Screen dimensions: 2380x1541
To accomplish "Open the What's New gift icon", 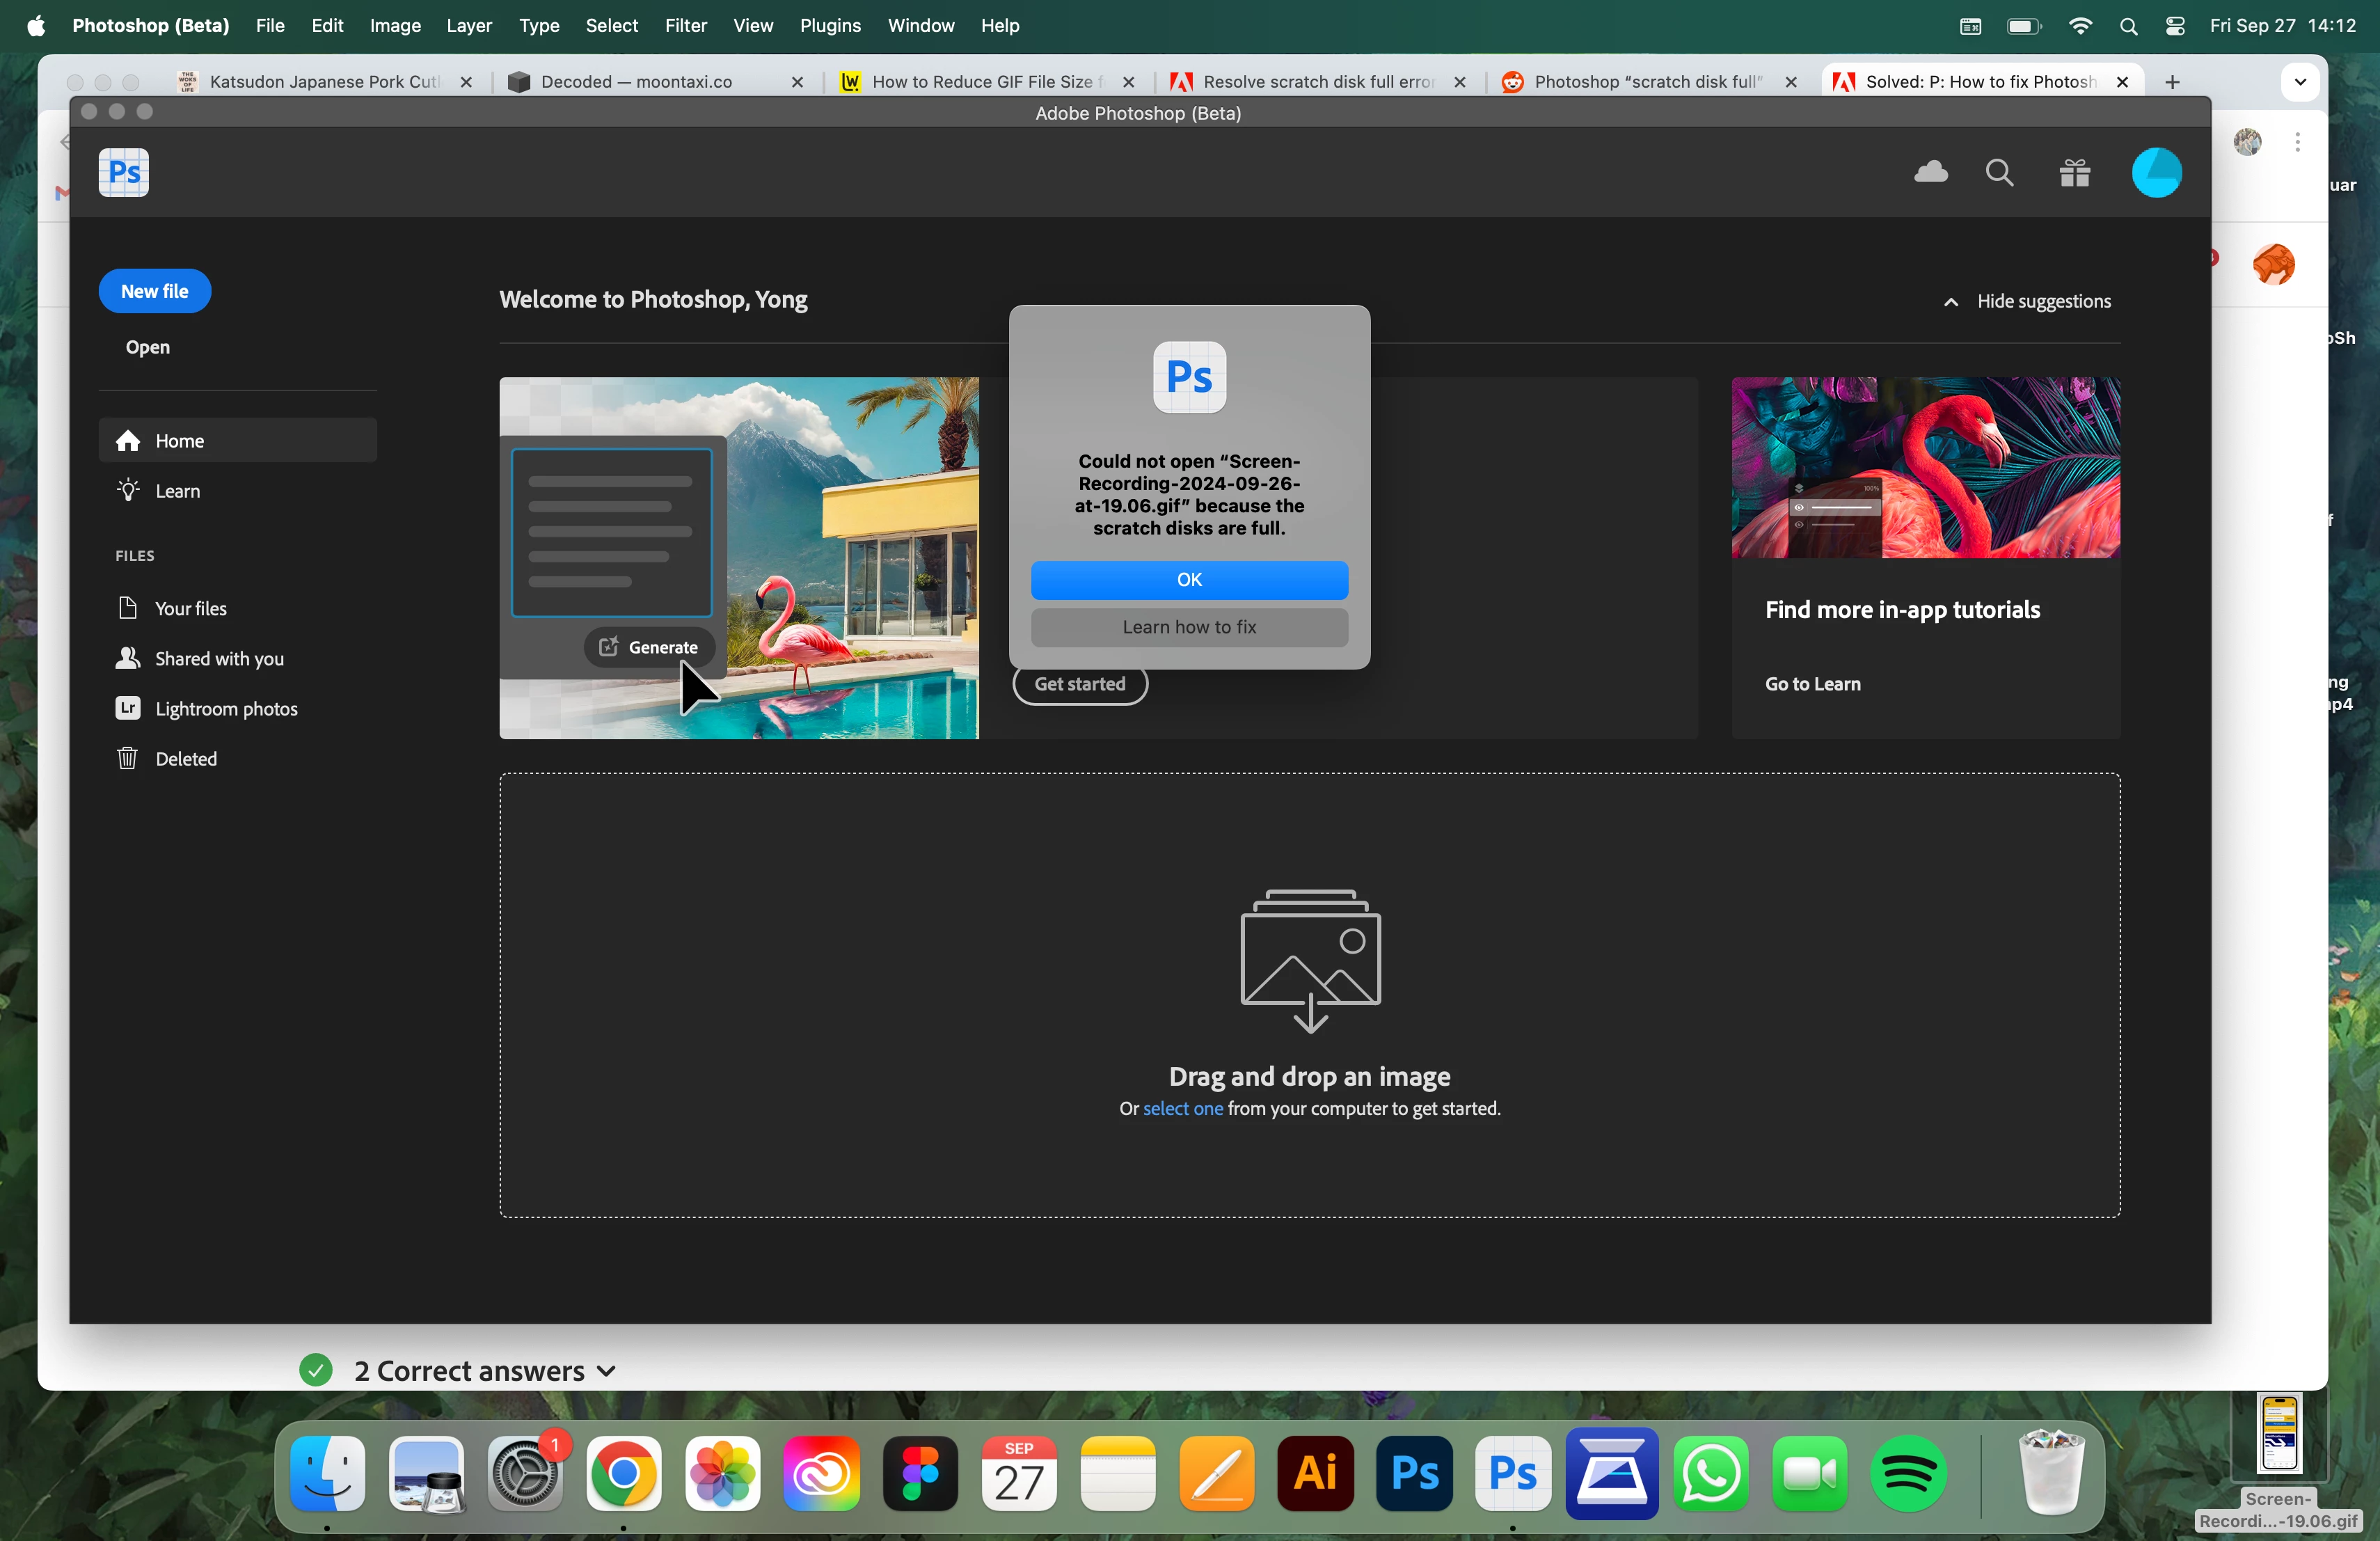I will (x=2074, y=174).
